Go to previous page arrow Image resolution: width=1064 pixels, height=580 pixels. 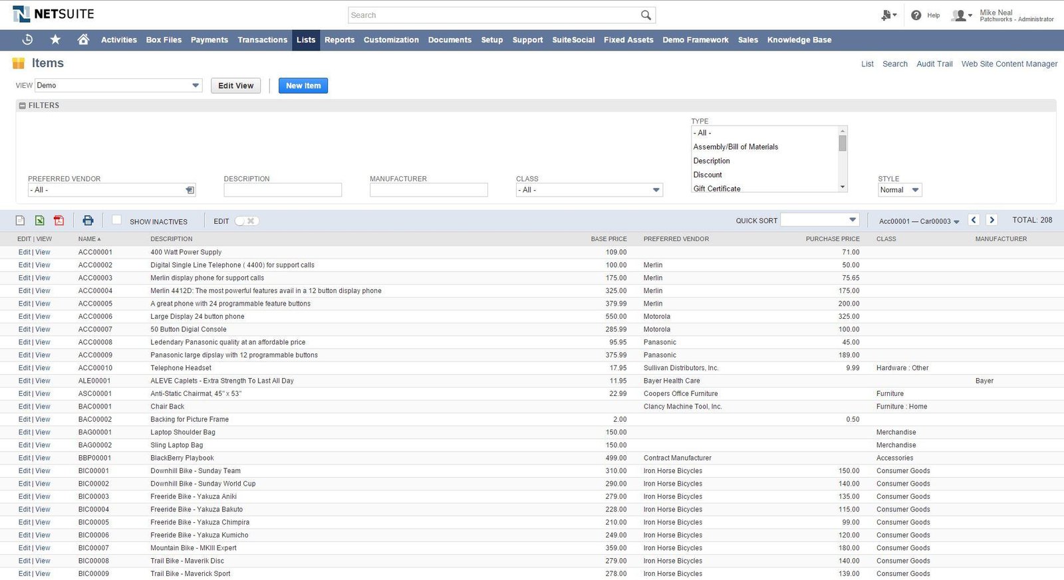pos(974,220)
